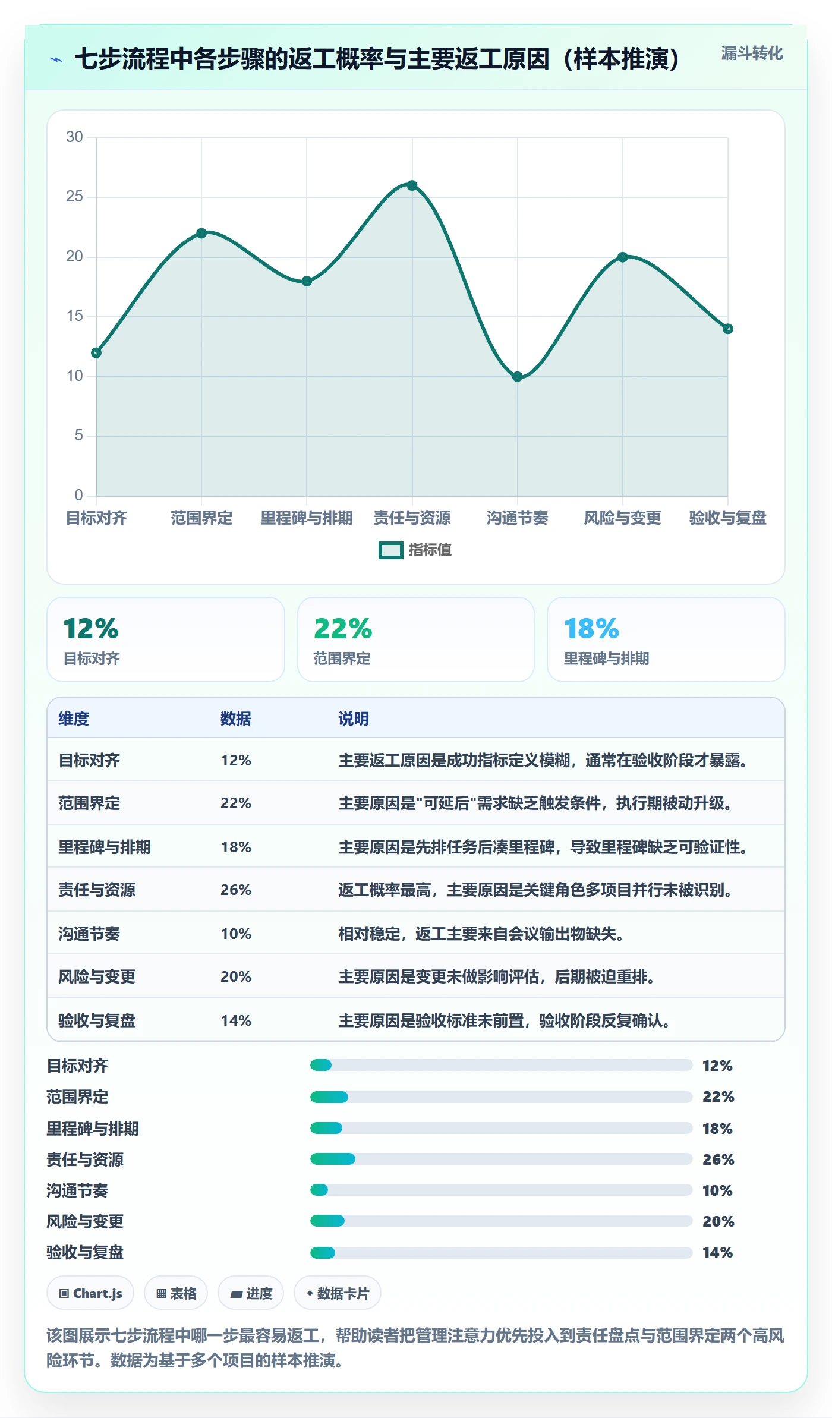
Task: Select the Chart.js chip
Action: point(90,1293)
